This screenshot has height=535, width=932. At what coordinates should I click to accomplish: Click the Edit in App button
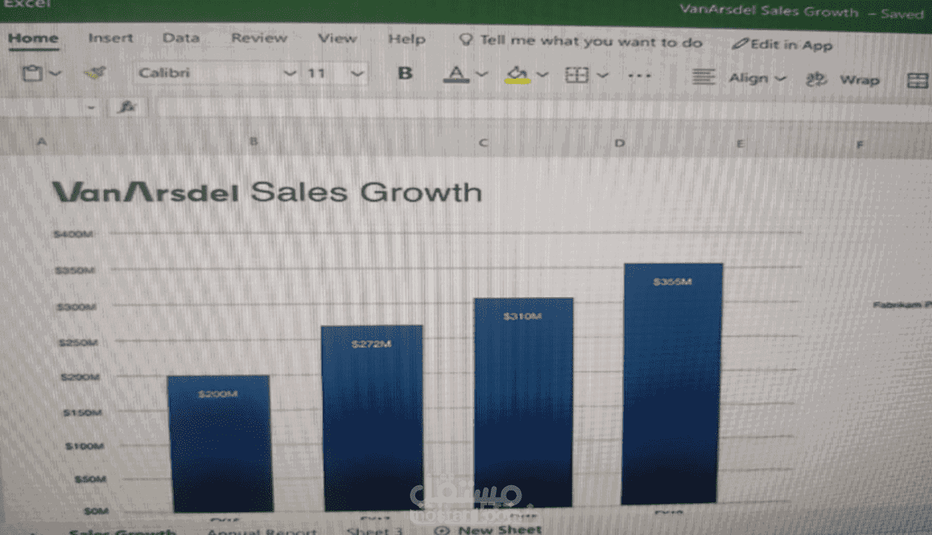pos(782,45)
